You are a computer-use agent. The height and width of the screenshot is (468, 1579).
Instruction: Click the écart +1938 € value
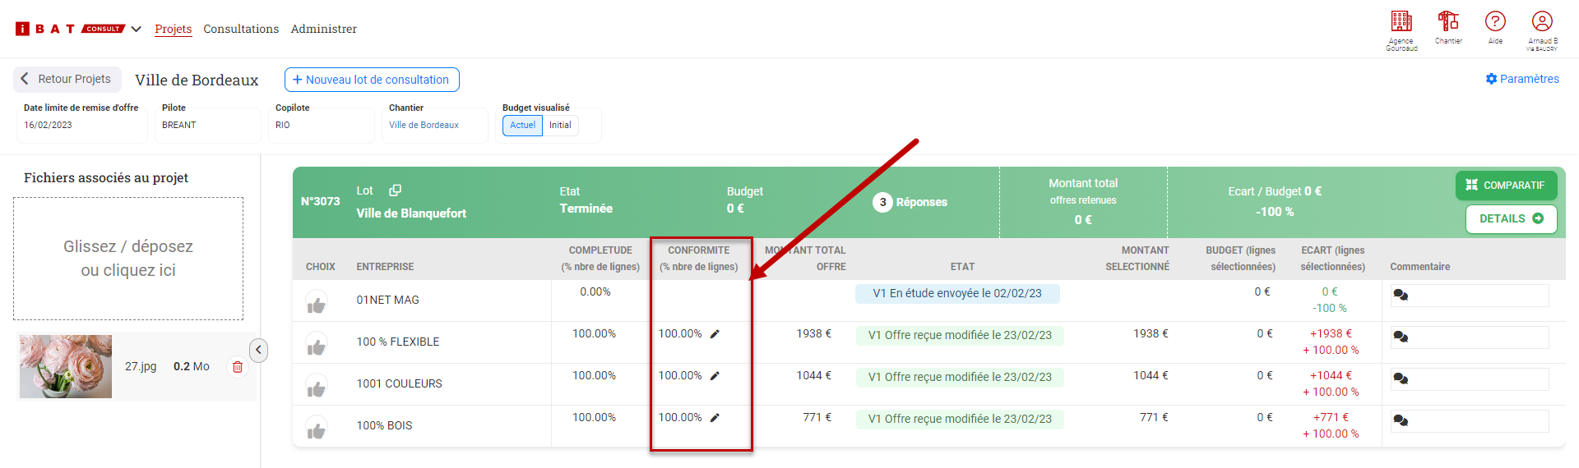1331,333
